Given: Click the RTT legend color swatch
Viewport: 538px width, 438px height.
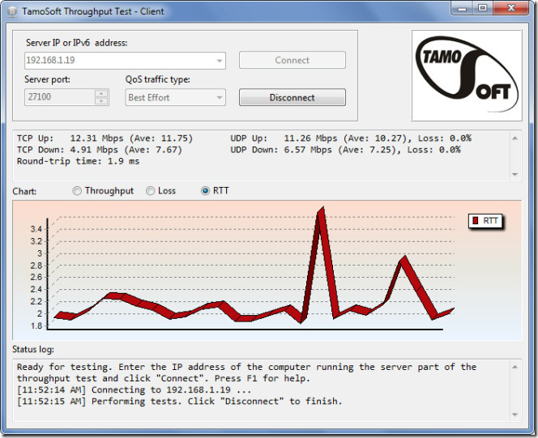Looking at the screenshot, I should (x=476, y=220).
